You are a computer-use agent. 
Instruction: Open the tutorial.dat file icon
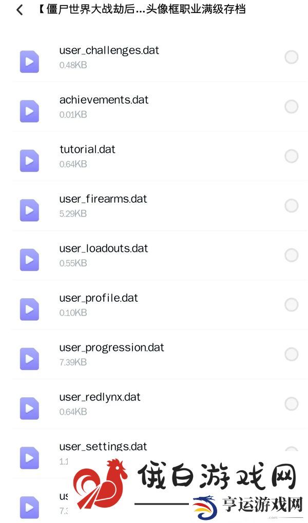tap(29, 161)
